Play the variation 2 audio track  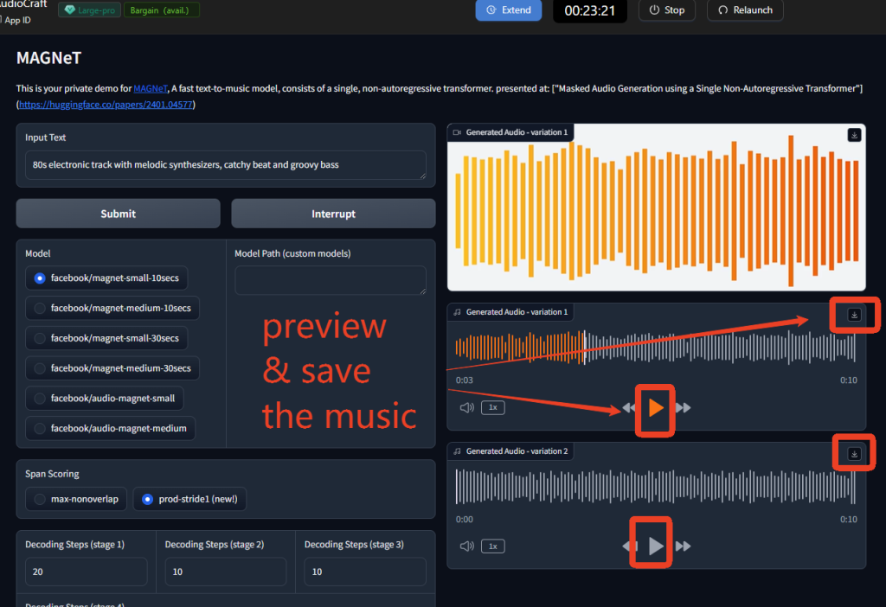pos(656,546)
